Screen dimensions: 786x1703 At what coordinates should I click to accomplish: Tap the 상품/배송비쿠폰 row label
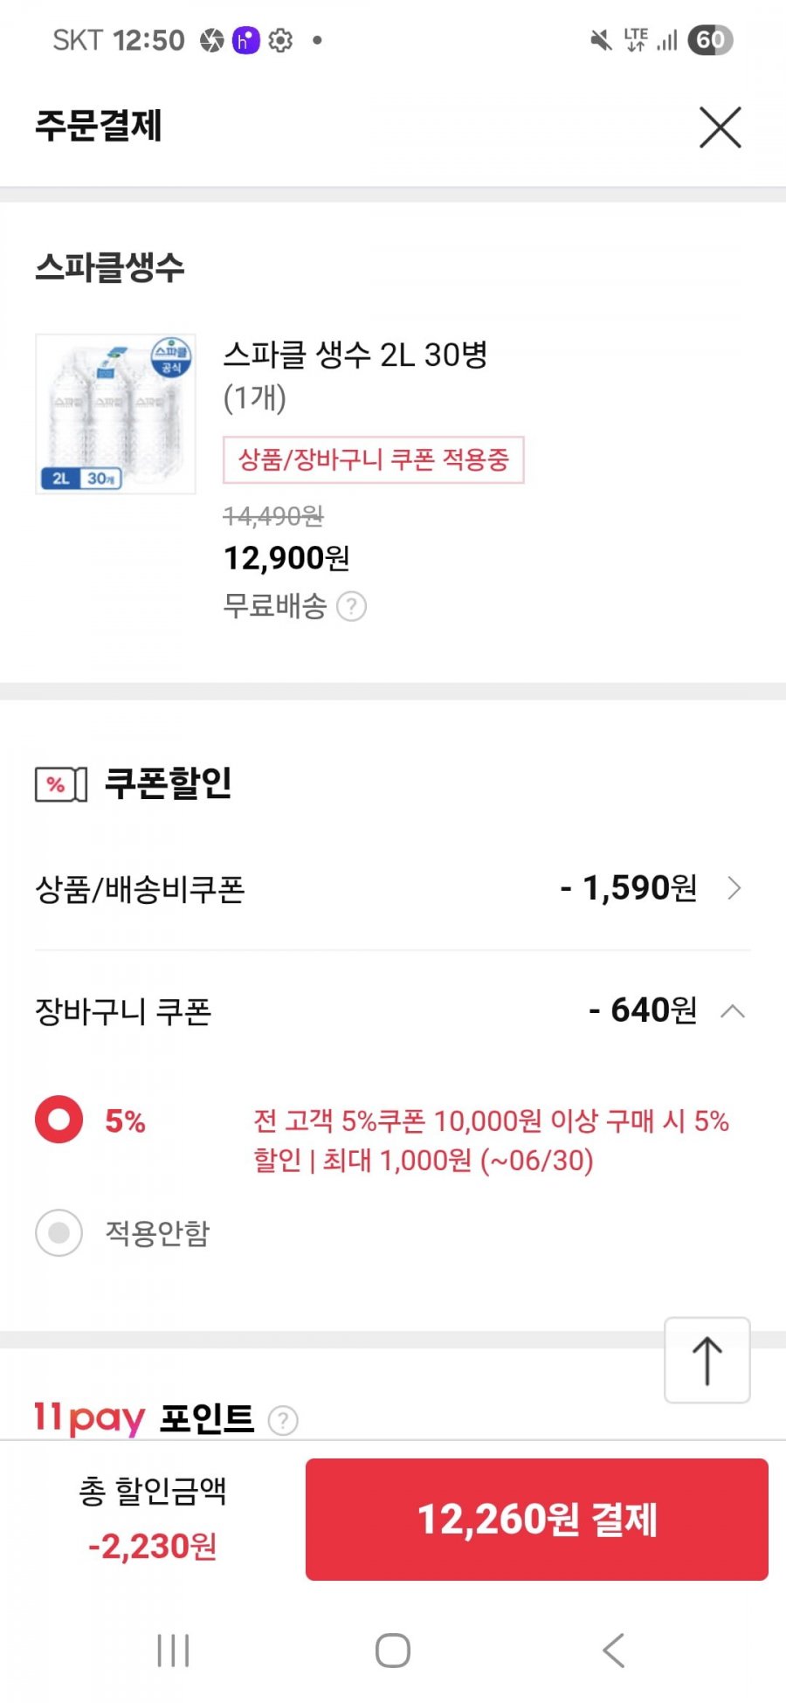[140, 889]
